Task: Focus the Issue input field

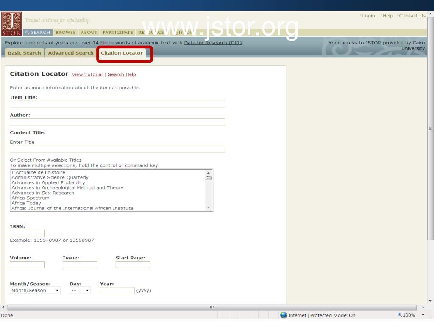Action: 80,265
